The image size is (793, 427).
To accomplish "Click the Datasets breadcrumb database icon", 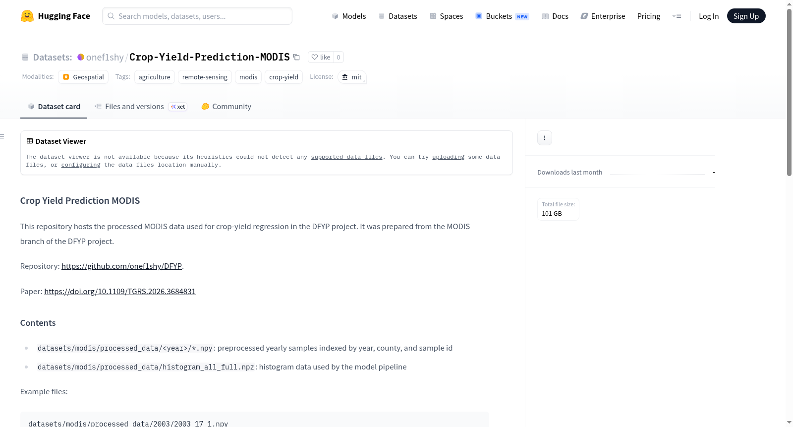I will coord(25,57).
